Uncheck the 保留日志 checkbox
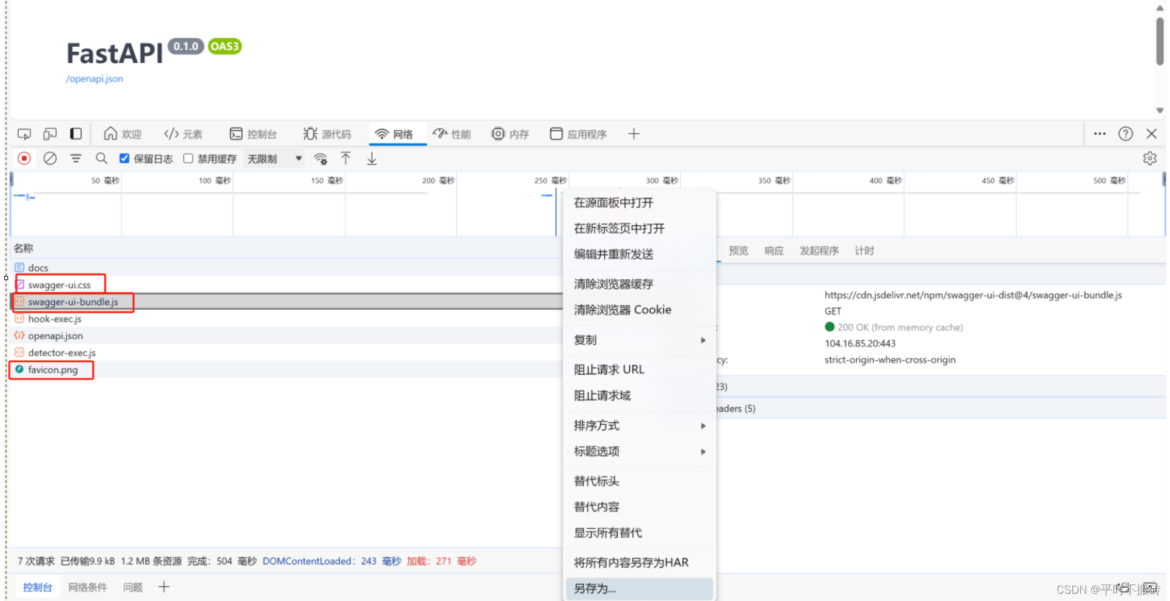This screenshot has height=601, width=1170. coord(124,158)
